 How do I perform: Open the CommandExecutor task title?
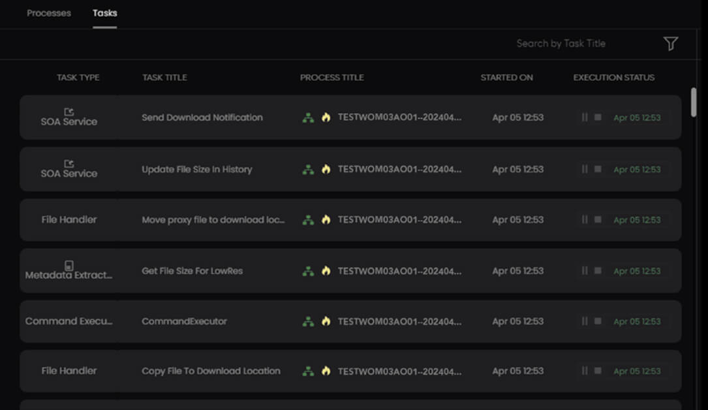[x=184, y=321]
